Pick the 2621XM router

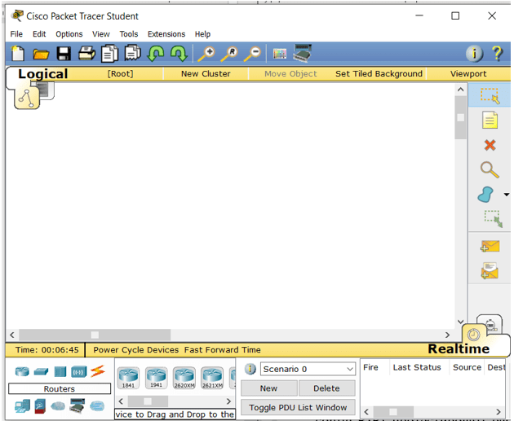(212, 379)
